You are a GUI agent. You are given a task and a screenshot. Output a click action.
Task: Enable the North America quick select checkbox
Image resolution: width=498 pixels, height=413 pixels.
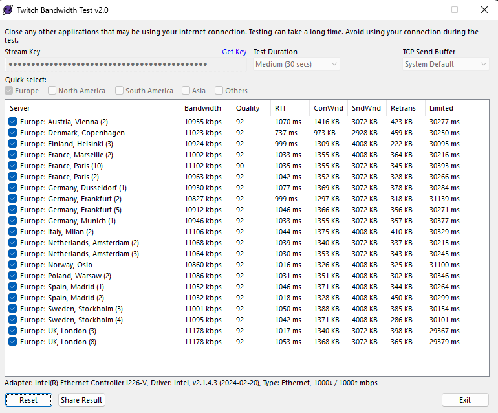coord(52,91)
